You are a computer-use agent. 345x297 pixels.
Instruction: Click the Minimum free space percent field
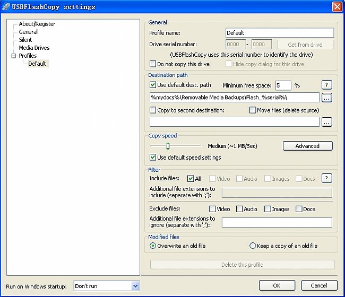tap(283, 85)
